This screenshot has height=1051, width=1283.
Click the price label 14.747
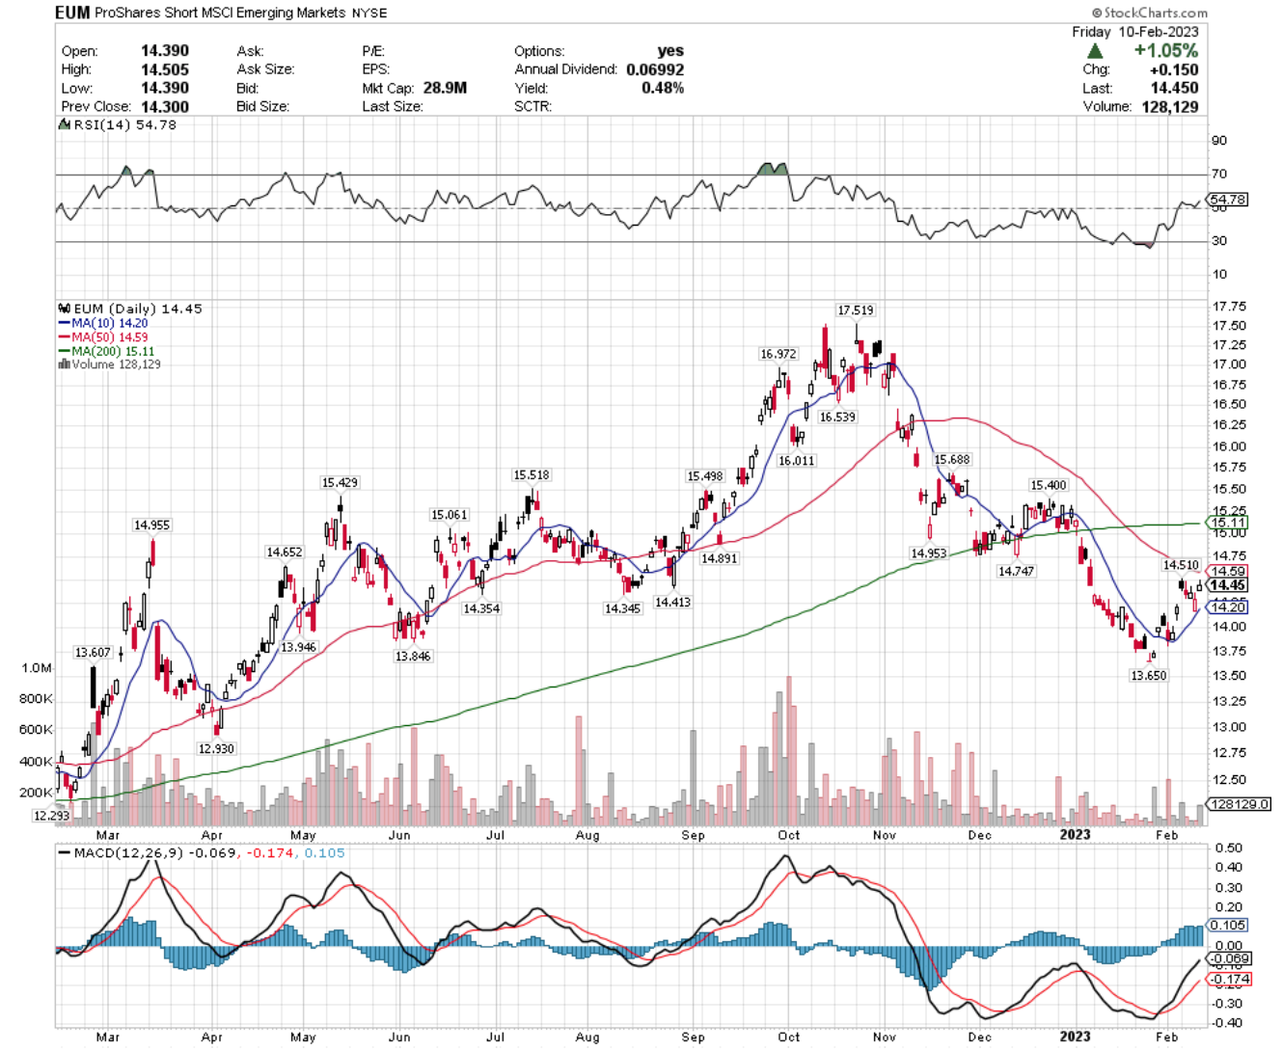tap(1016, 572)
